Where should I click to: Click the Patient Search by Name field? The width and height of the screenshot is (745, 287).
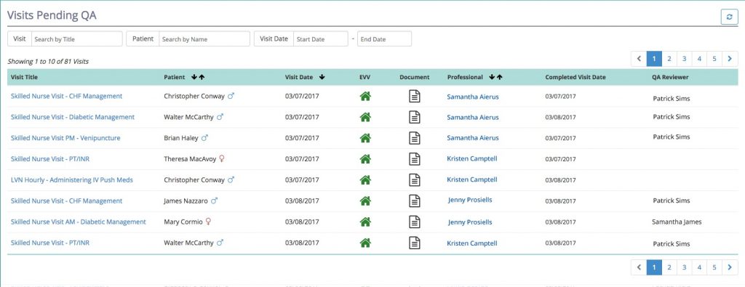(204, 39)
